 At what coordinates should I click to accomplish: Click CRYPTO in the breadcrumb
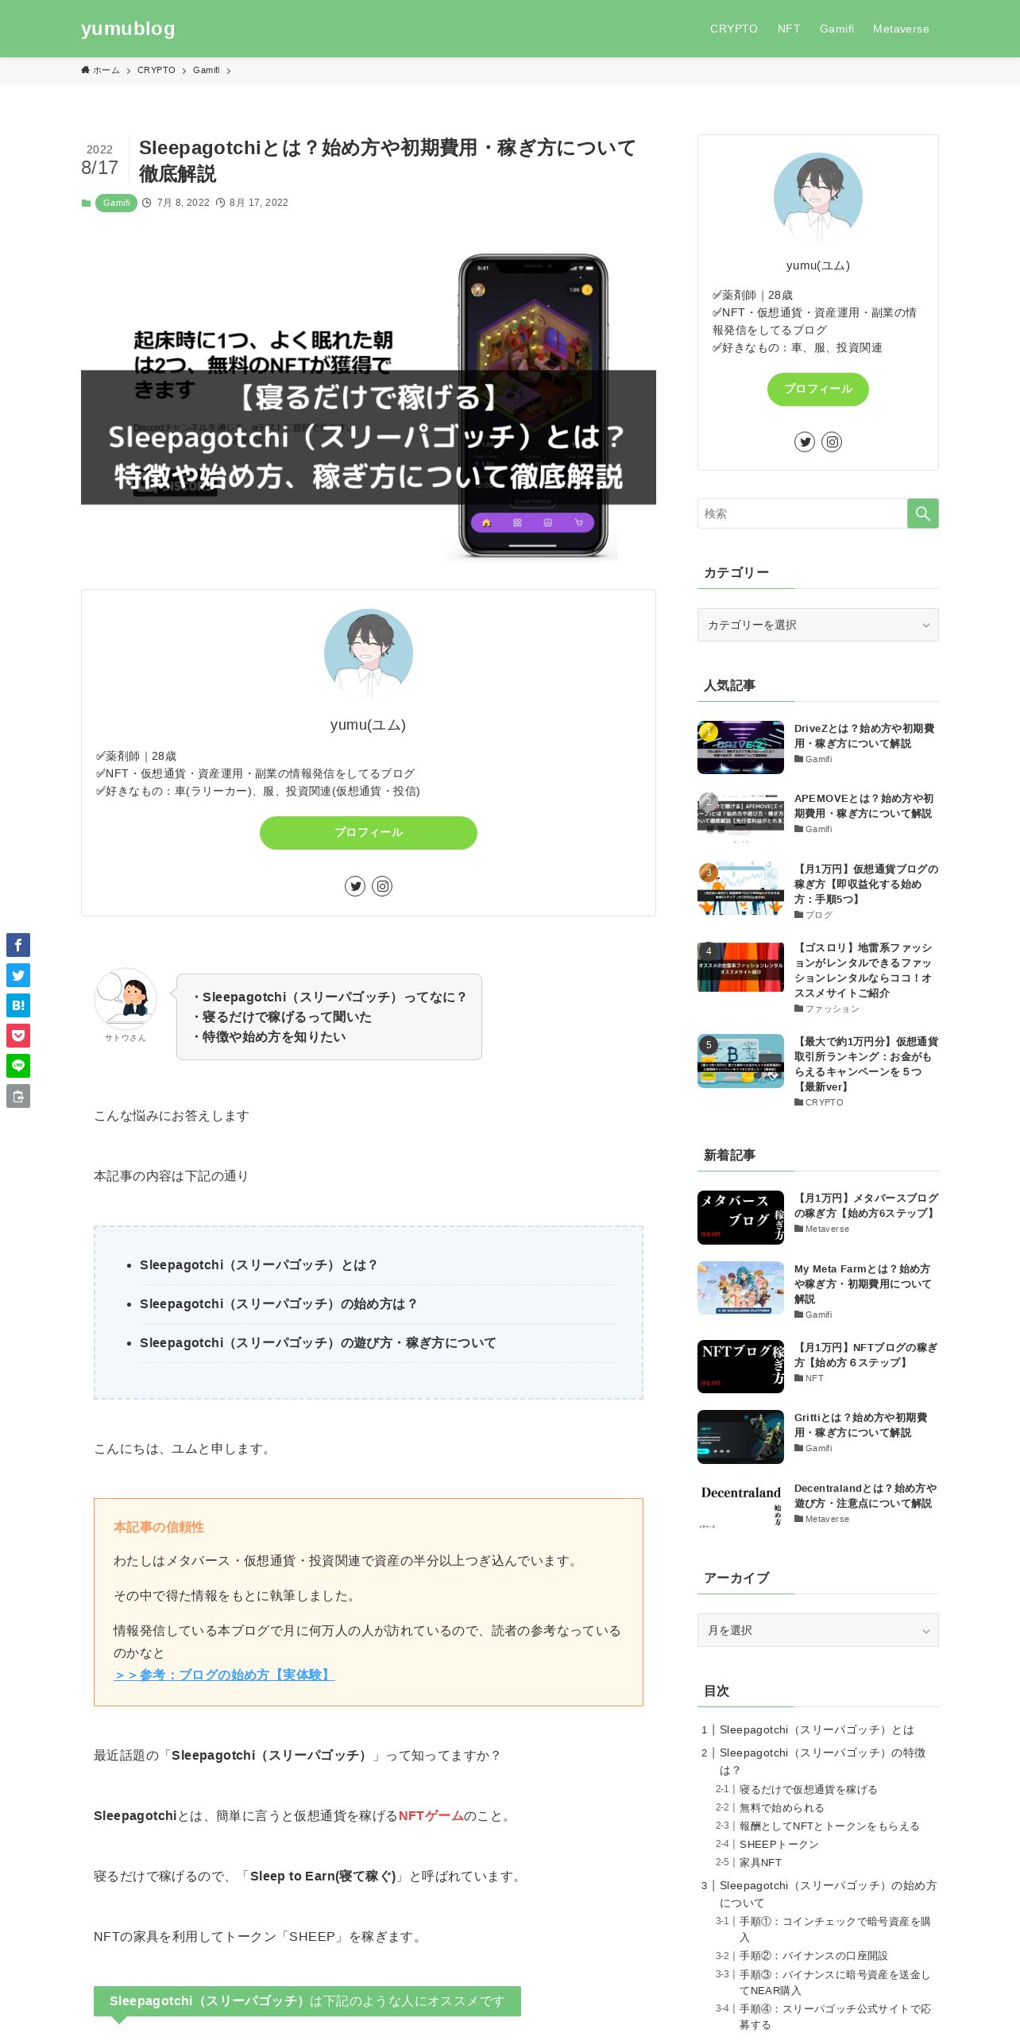[x=156, y=70]
